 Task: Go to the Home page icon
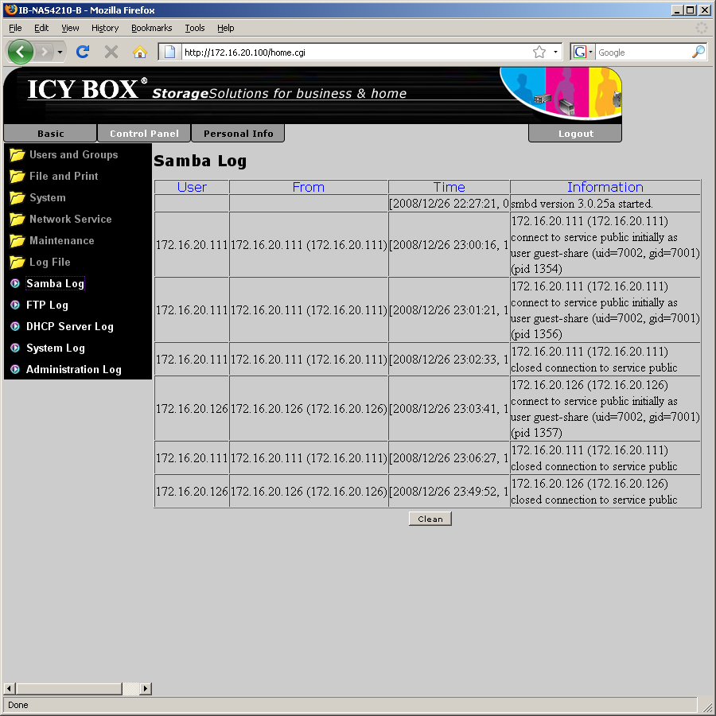click(140, 52)
